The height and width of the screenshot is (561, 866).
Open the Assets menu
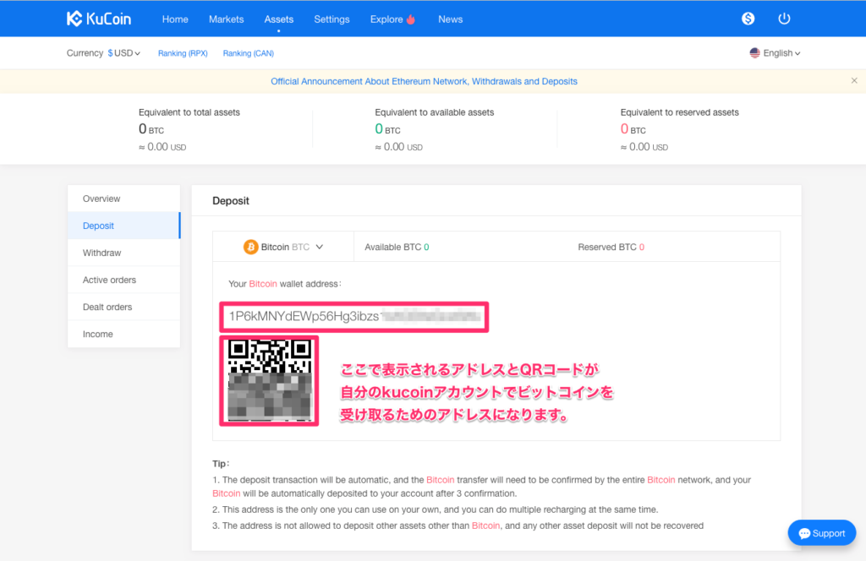(x=279, y=19)
